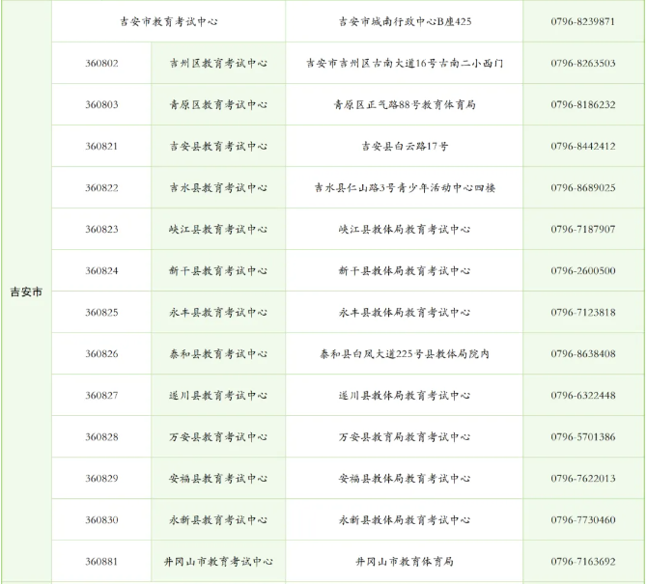Select the 吉安市 region cell
This screenshot has width=647, height=584.
(x=26, y=292)
